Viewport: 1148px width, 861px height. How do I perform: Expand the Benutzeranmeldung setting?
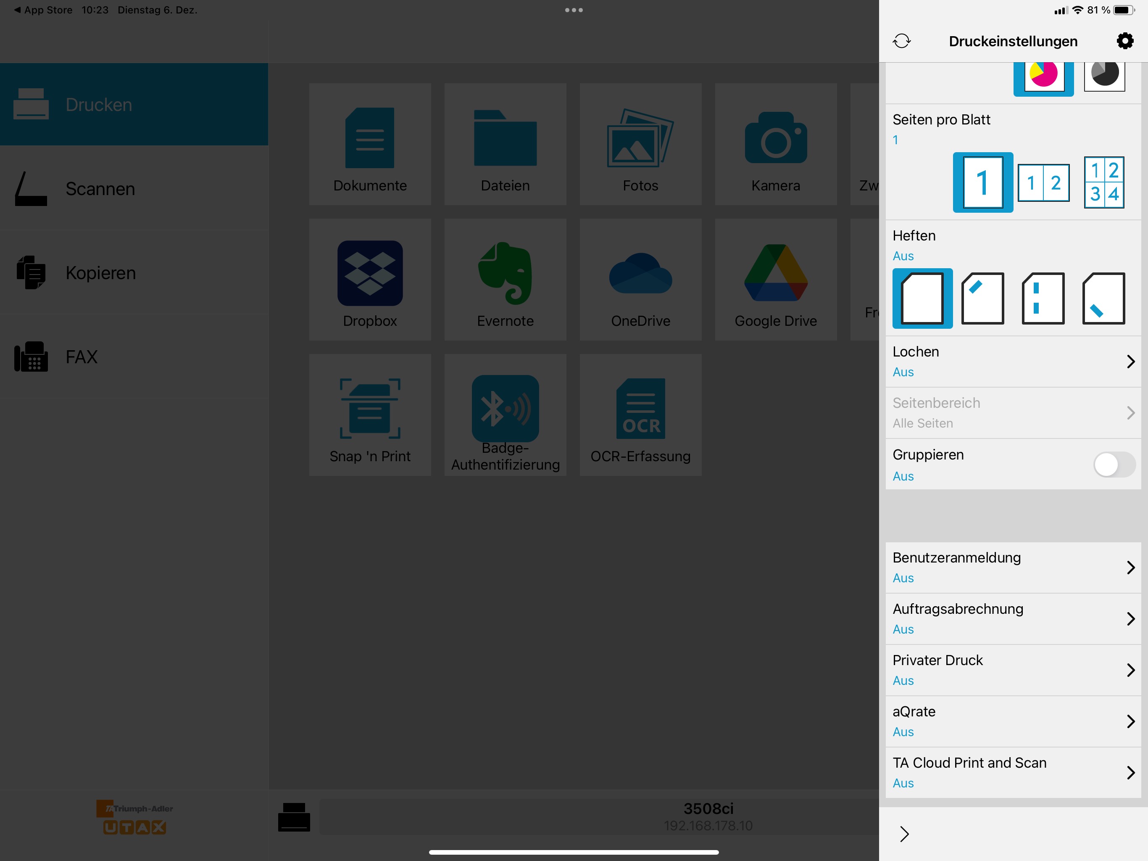tap(1013, 568)
